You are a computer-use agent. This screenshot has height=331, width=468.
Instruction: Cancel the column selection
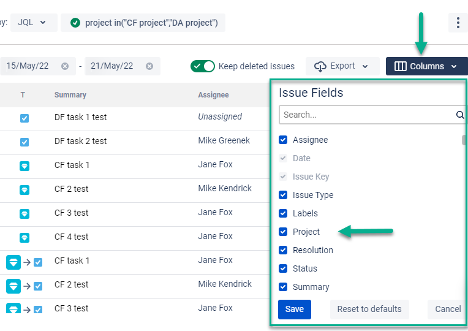click(x=447, y=309)
